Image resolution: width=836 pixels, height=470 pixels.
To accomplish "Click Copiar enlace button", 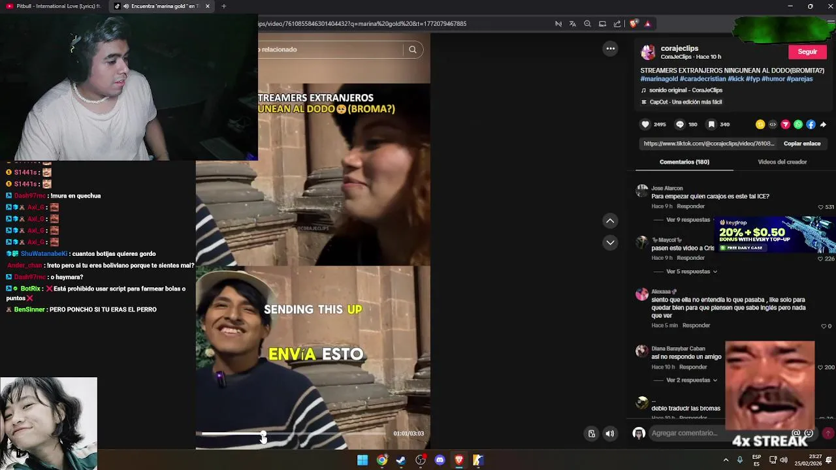I will pyautogui.click(x=802, y=144).
